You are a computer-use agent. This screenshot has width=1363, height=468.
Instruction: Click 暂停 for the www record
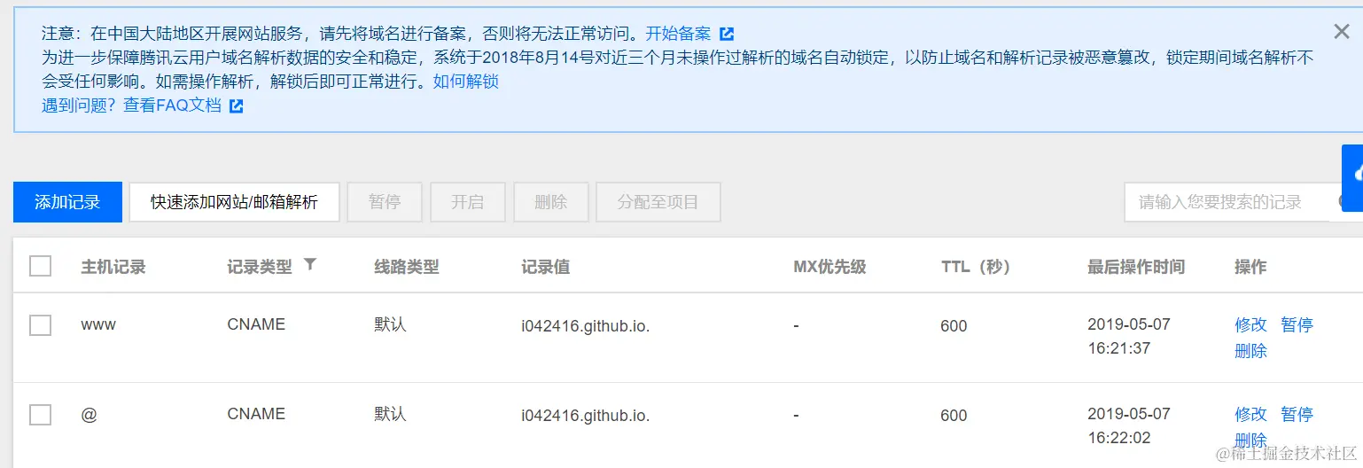point(1297,325)
